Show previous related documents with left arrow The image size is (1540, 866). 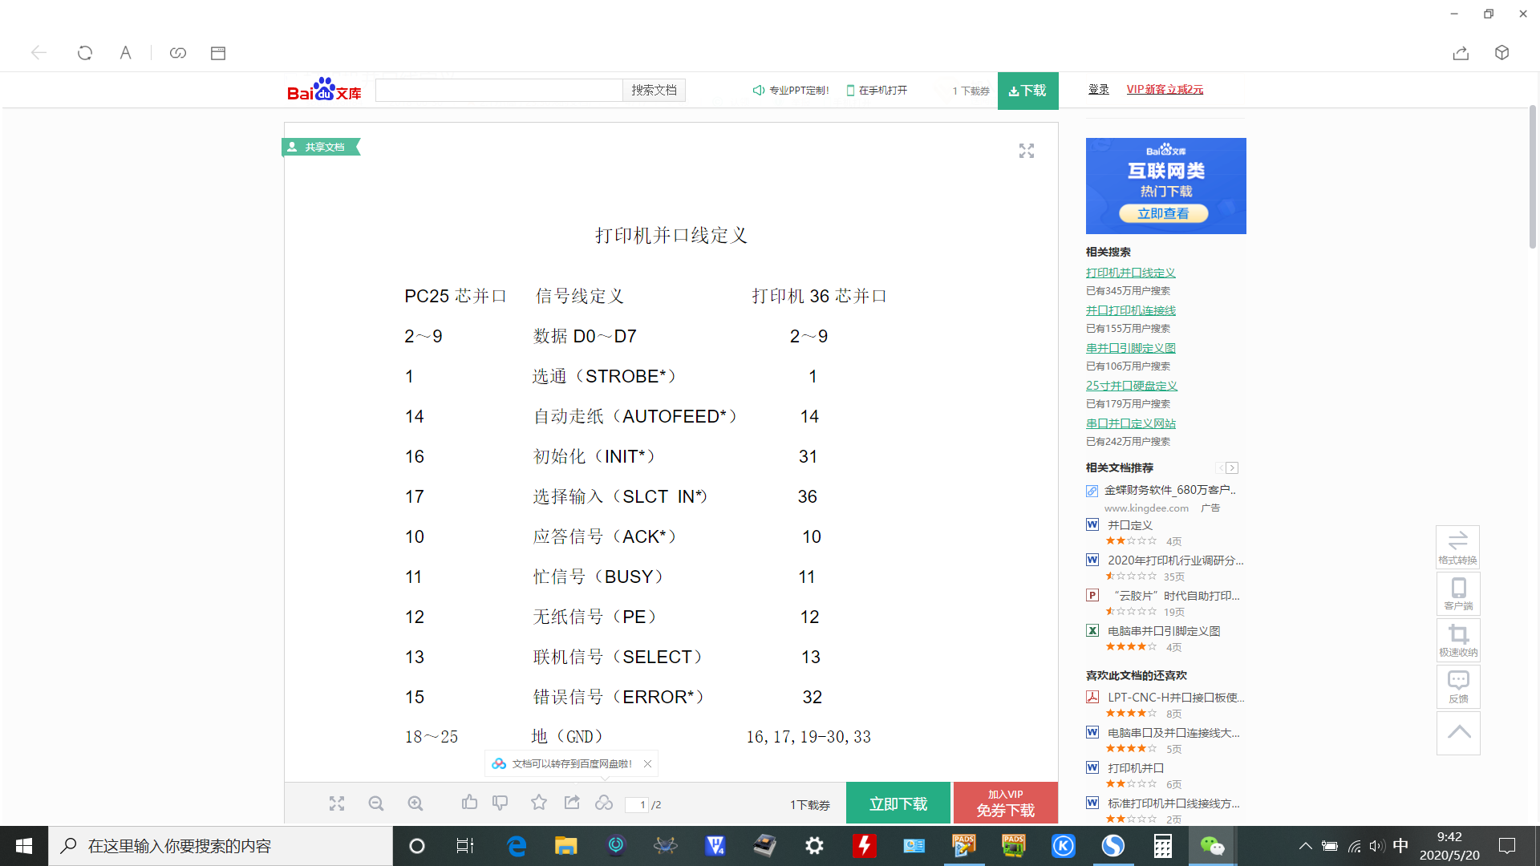pos(1220,467)
